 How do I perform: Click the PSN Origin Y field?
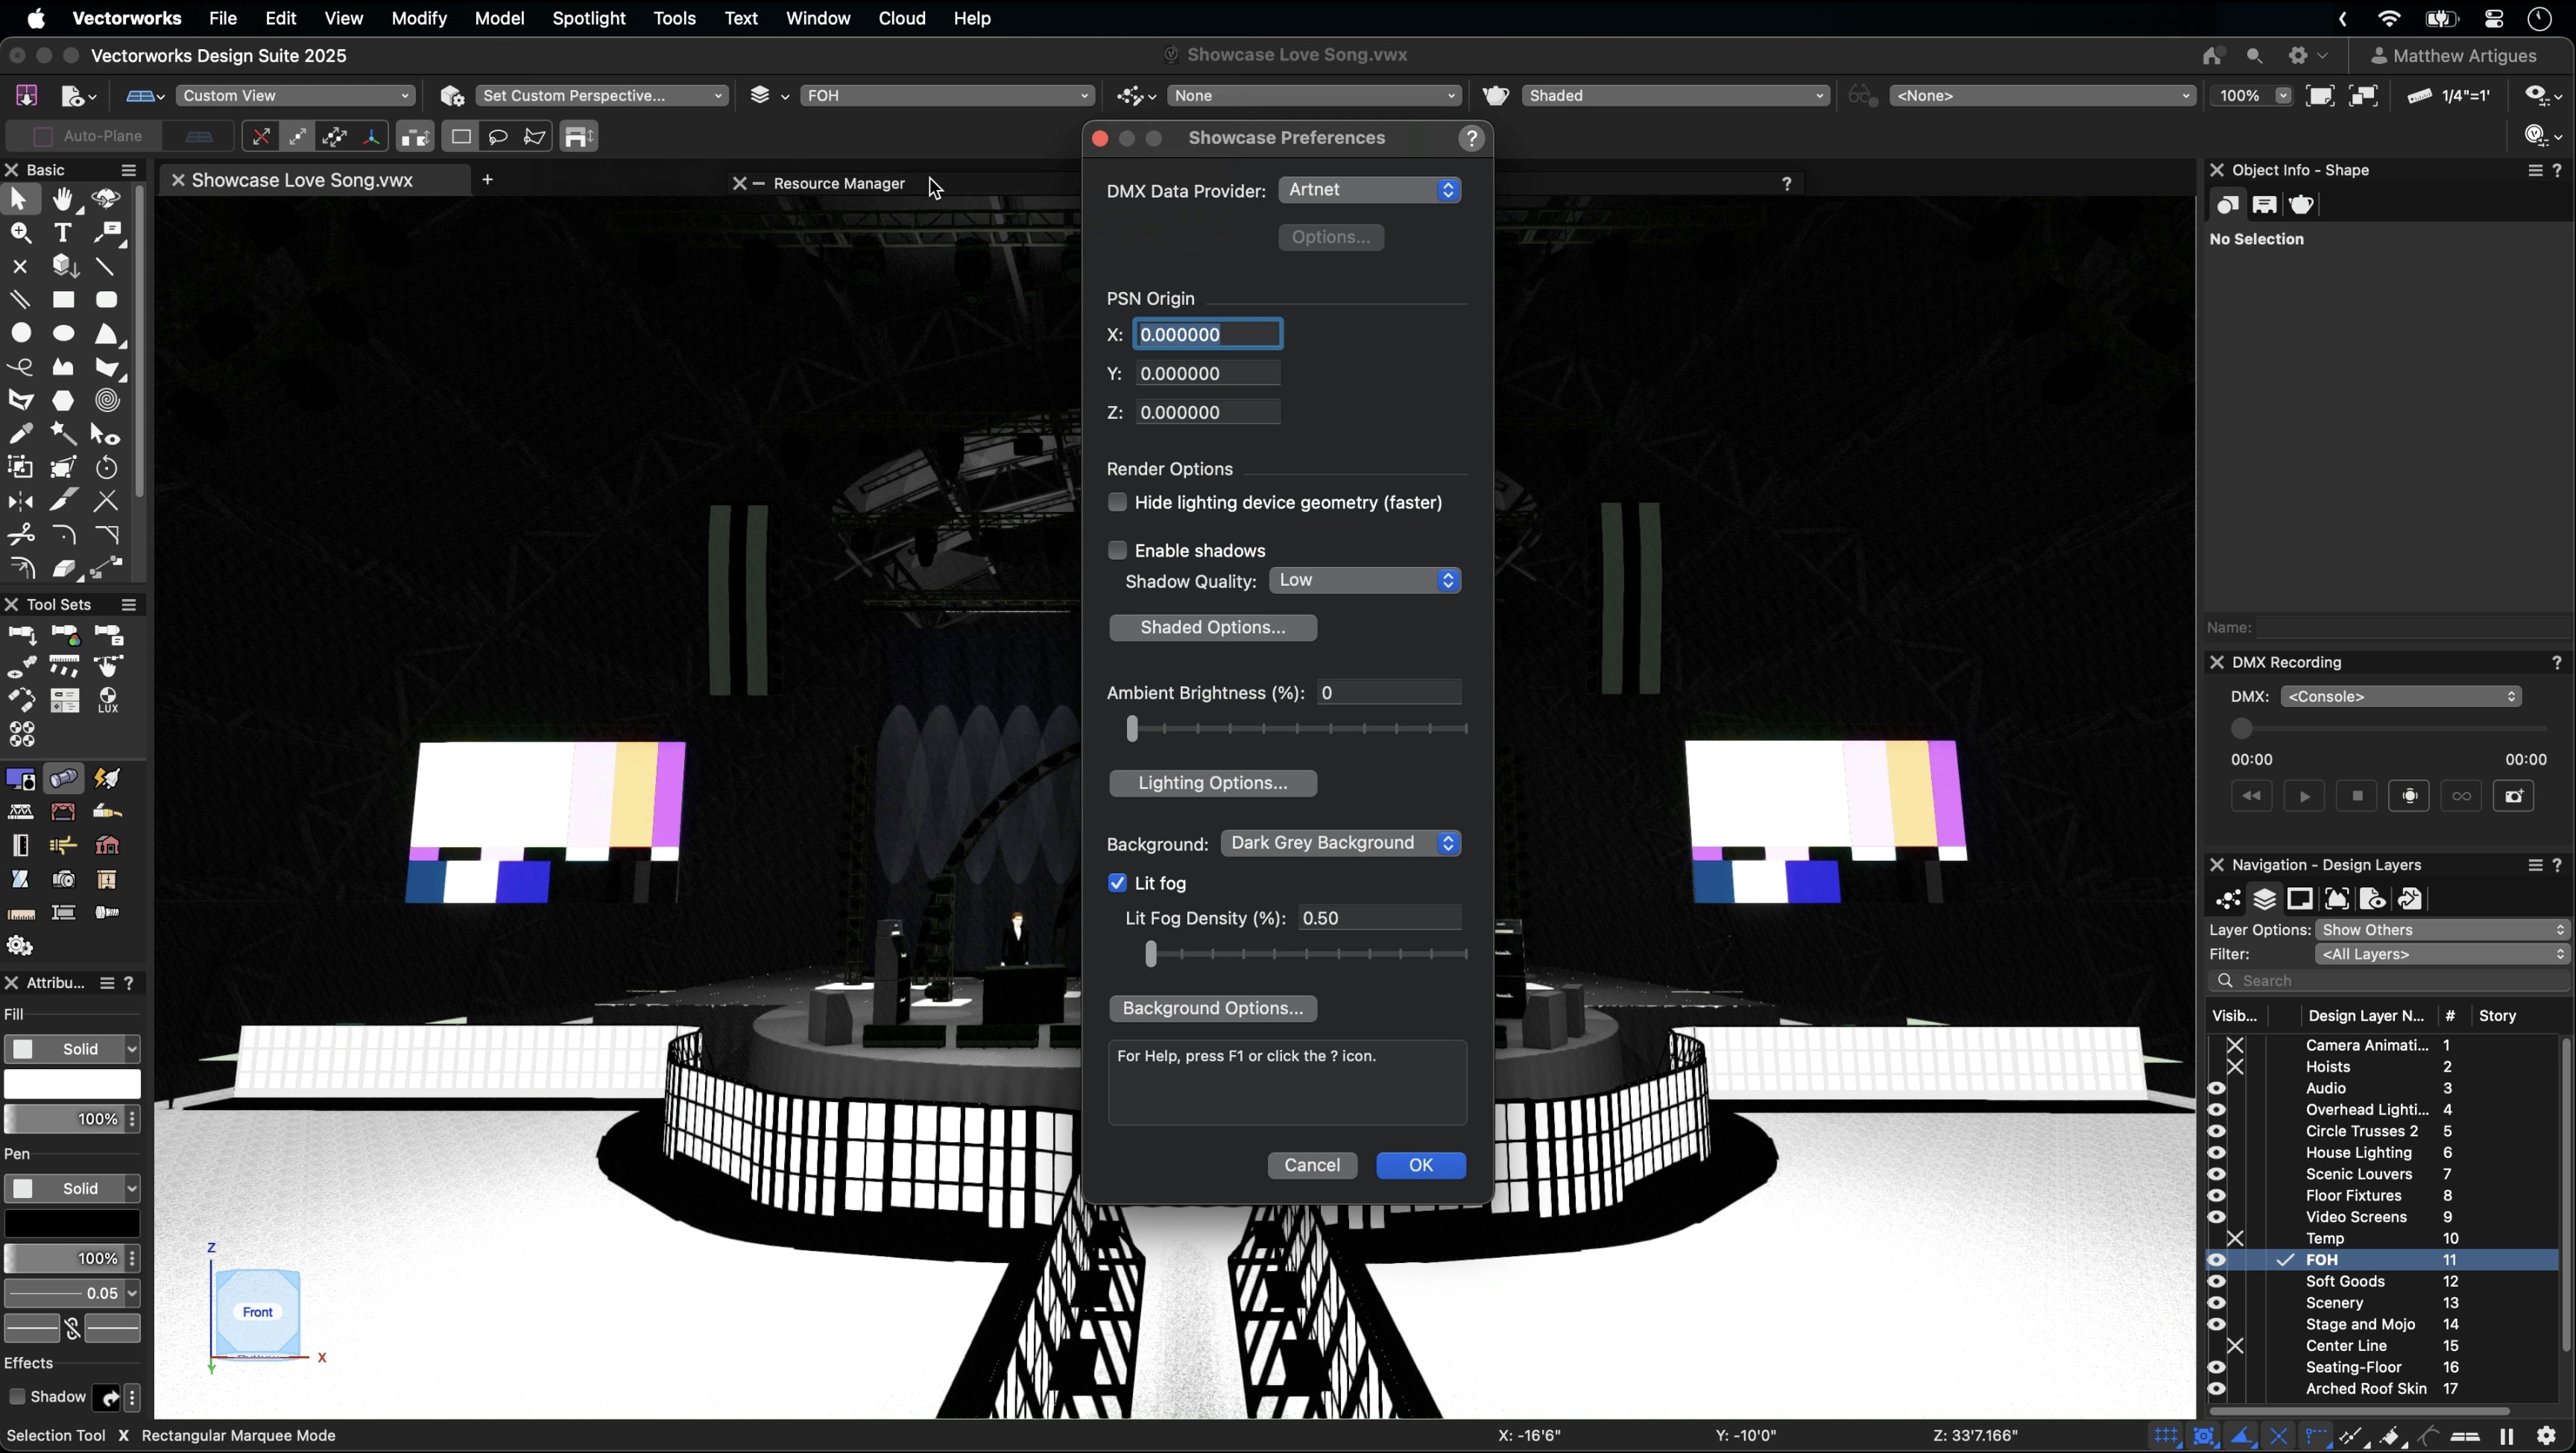click(1207, 373)
